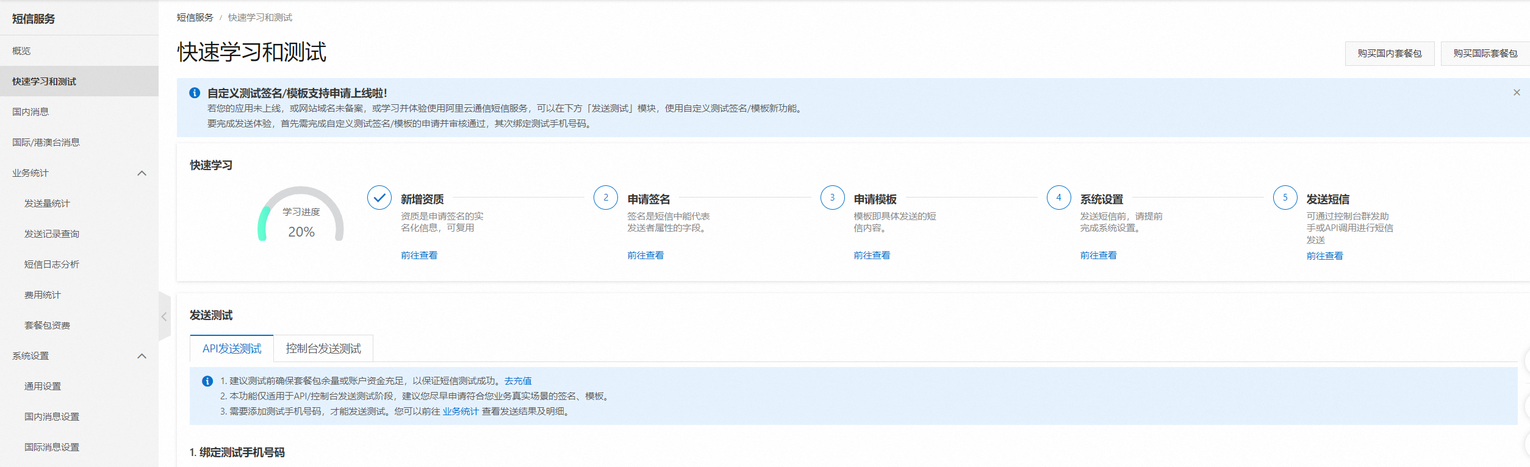This screenshot has width=1530, height=467.
Task: Collapse the 系统设置 sidebar group
Action: coord(142,356)
